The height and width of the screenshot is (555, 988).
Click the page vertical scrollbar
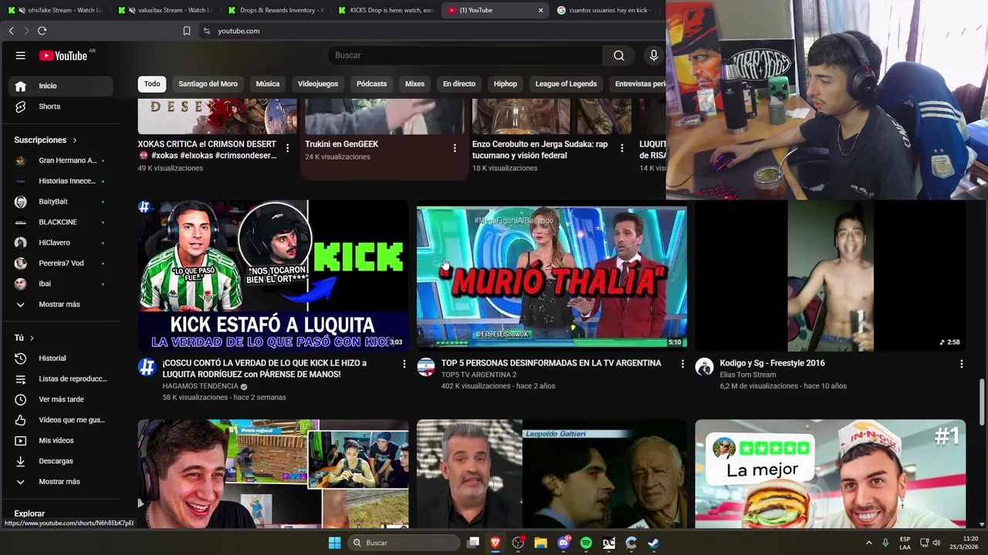[x=983, y=402]
